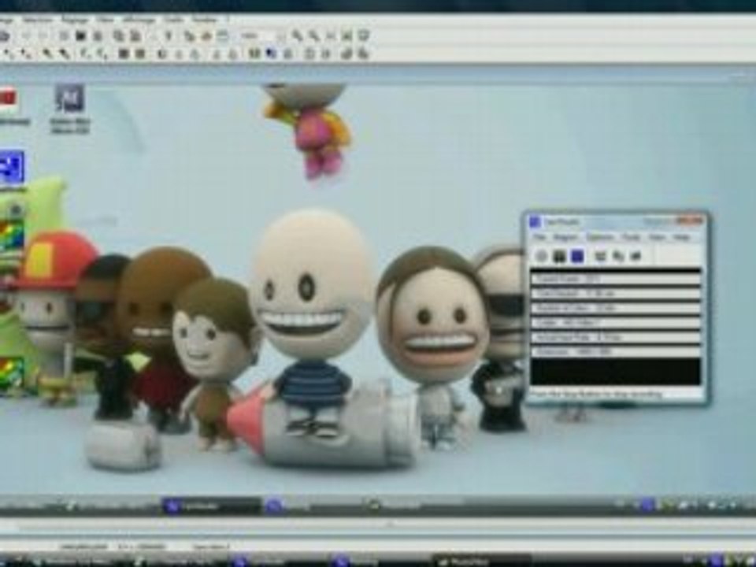Screen dimensions: 756x567
Task: Open the Affichage menu
Action: coord(139,20)
